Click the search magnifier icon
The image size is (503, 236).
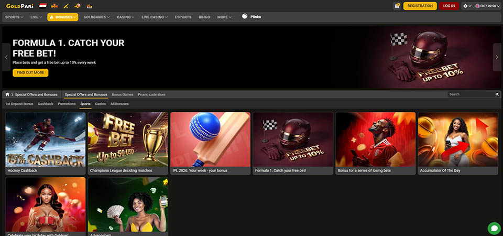[x=497, y=94]
